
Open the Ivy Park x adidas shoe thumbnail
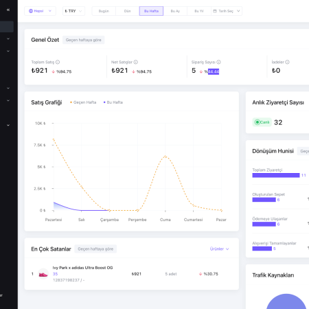(x=43, y=274)
